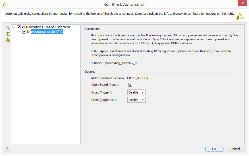Click the collapse all tree icon

point(8,34)
